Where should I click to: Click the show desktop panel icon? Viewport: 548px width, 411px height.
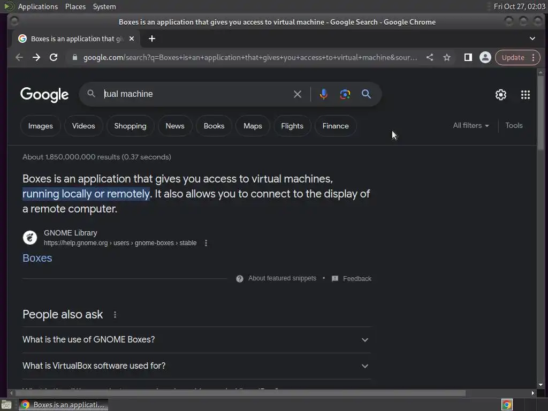point(6,405)
